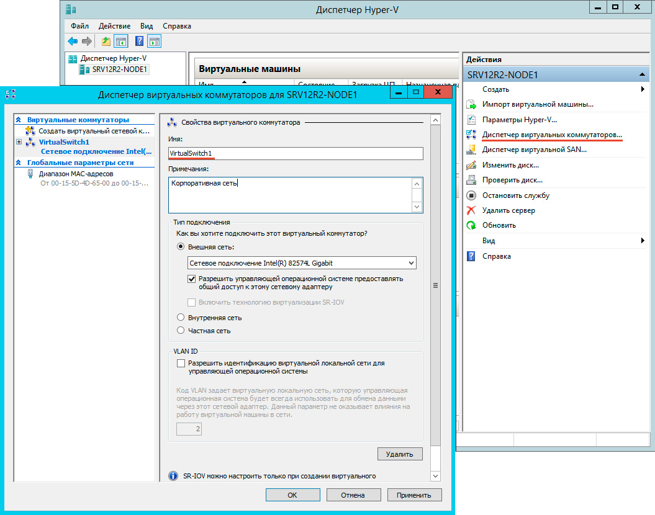Click the Остановить службу stop icon
Viewport: 655px width, 515px height.
[x=471, y=195]
